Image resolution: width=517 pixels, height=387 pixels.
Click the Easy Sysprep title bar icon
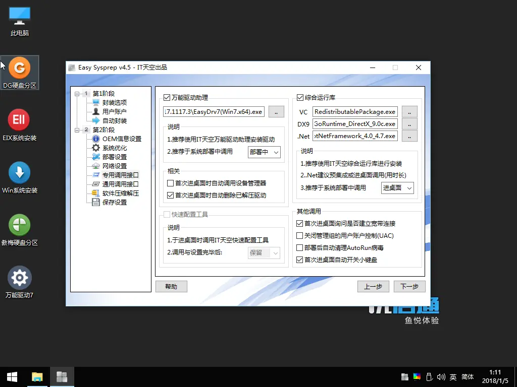point(72,68)
